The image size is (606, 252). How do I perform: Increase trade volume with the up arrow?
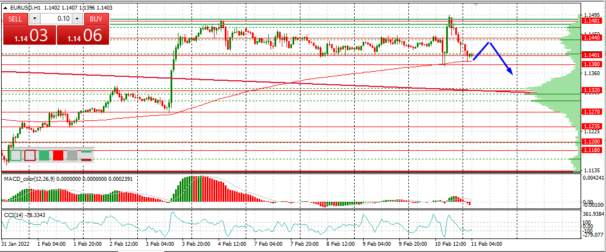77,19
